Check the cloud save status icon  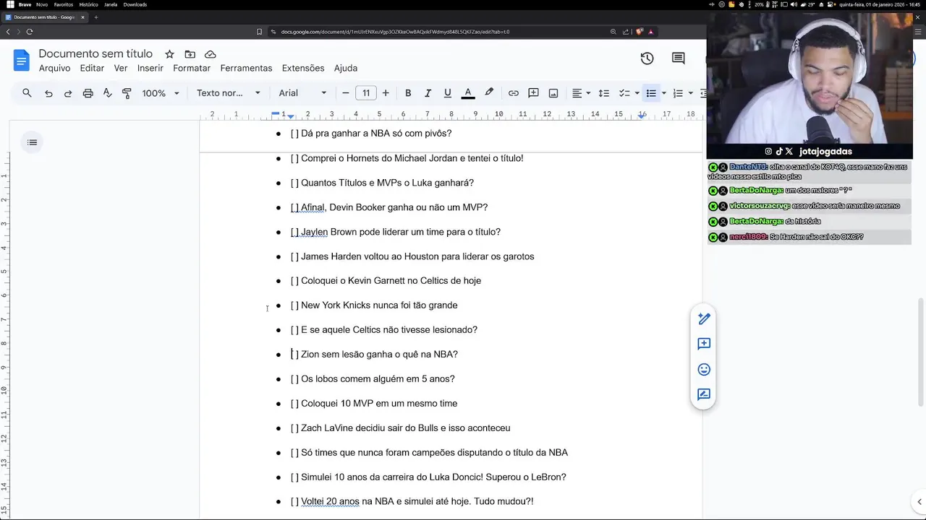(x=211, y=54)
